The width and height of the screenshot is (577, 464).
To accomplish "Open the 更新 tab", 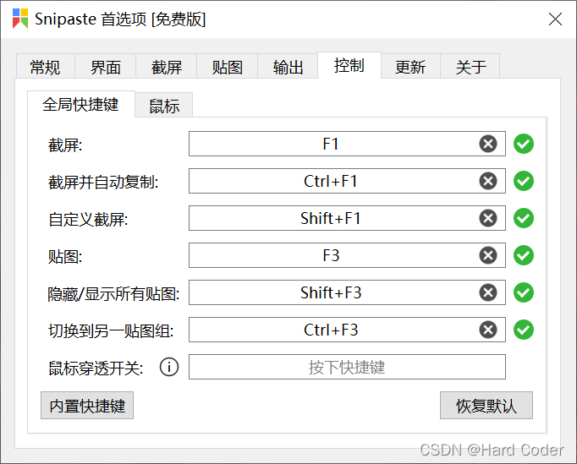I will coord(410,67).
